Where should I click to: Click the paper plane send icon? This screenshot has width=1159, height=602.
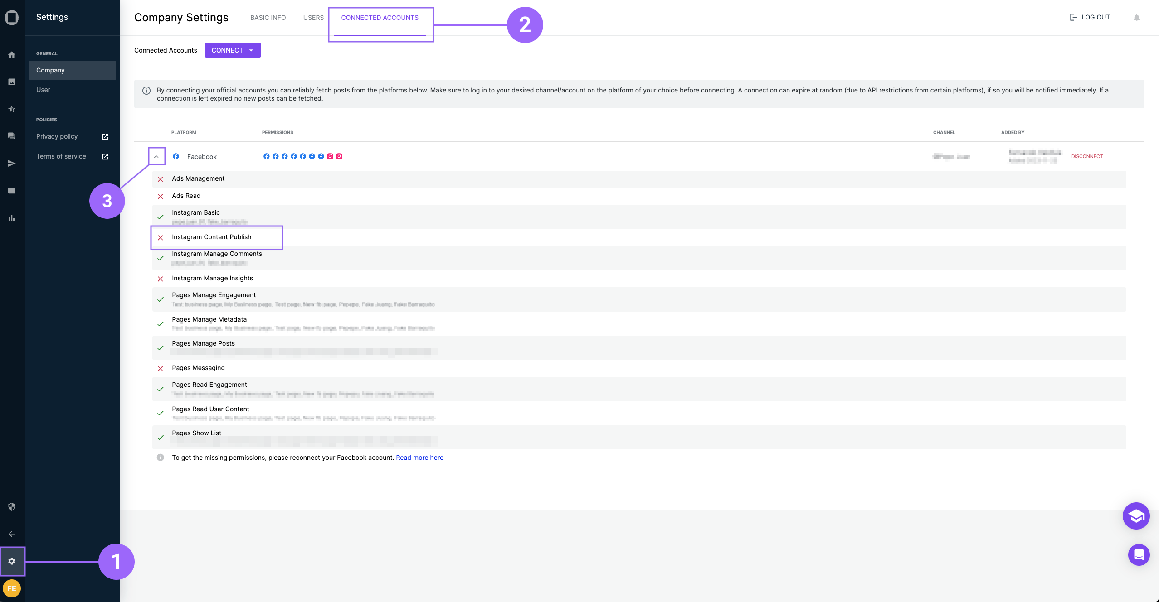[x=12, y=164]
